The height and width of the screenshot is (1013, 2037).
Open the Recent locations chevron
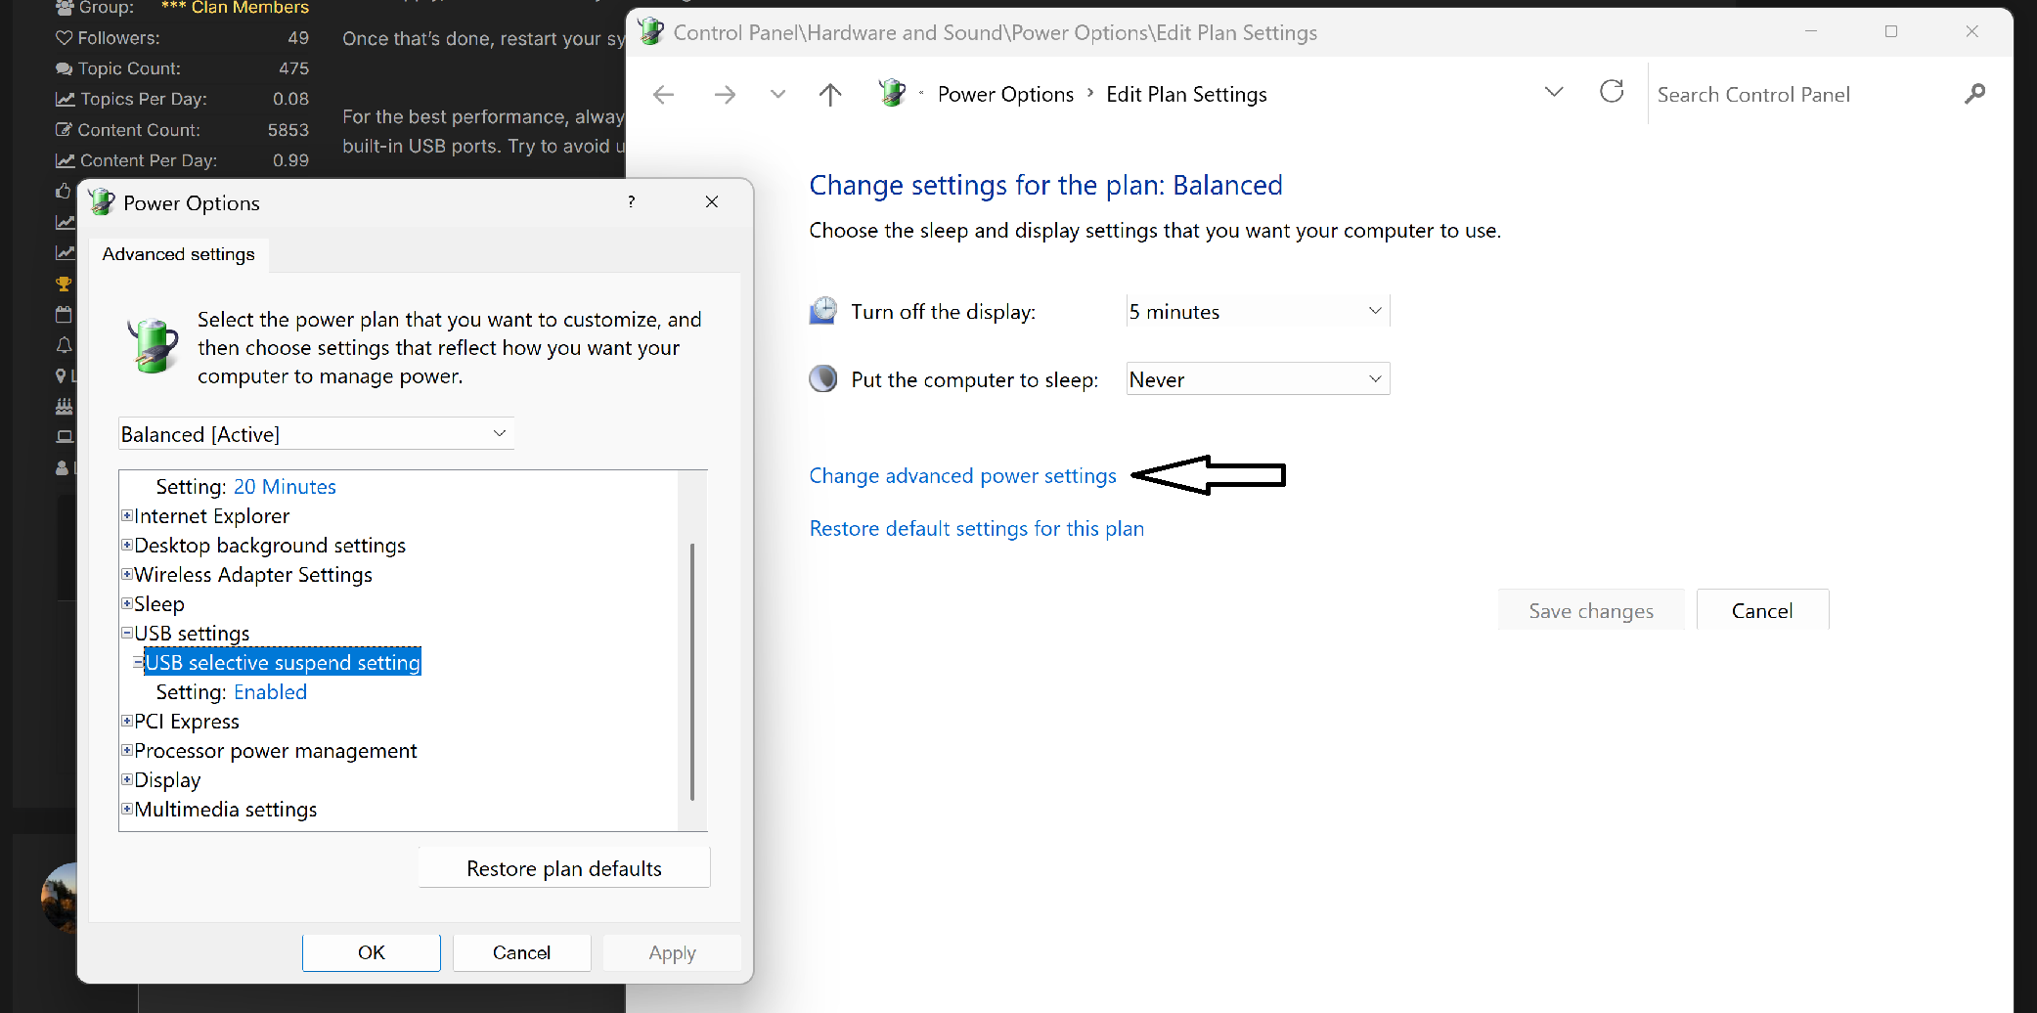pyautogui.click(x=777, y=95)
